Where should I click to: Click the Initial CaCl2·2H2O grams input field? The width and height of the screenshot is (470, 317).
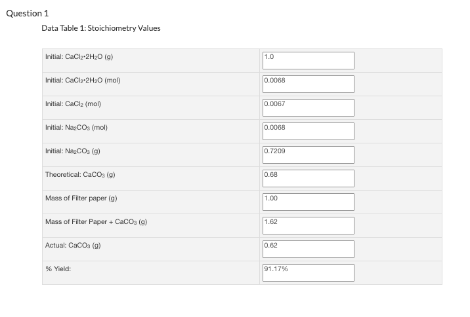point(308,60)
